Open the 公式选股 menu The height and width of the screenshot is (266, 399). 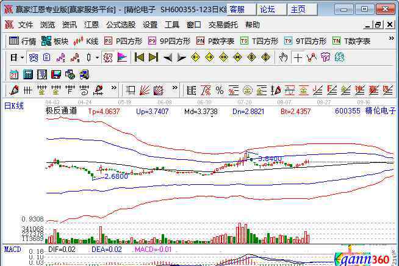121,24
